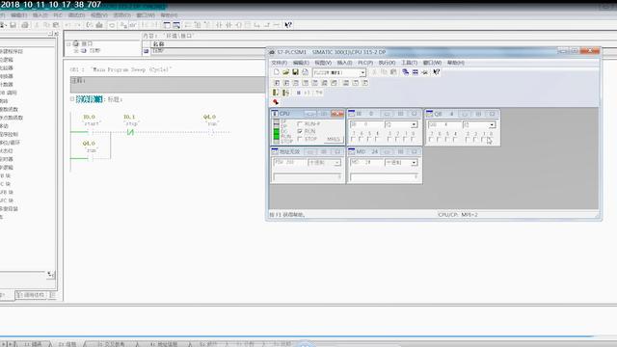This screenshot has height=347, width=617.
Task: Open PLC(P) menu in PLCSIM window
Action: click(364, 63)
